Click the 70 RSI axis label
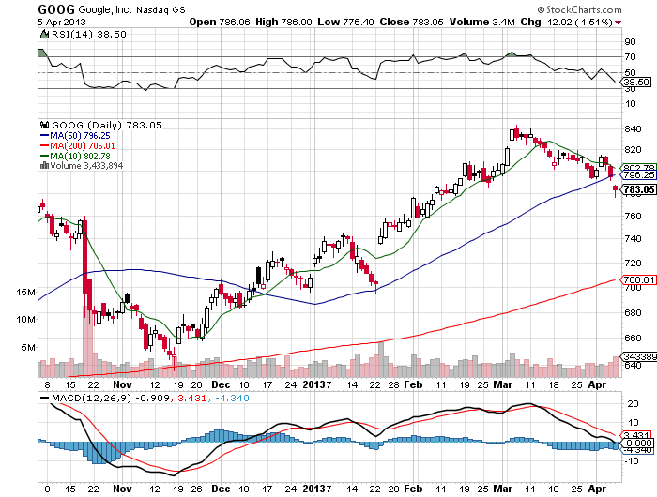 point(631,56)
